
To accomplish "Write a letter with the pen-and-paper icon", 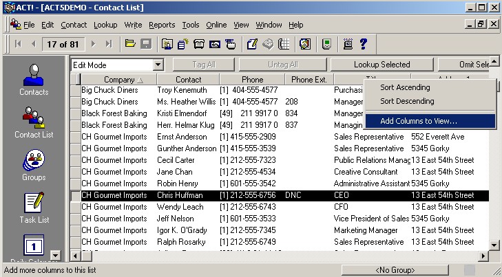I will click(252, 44).
